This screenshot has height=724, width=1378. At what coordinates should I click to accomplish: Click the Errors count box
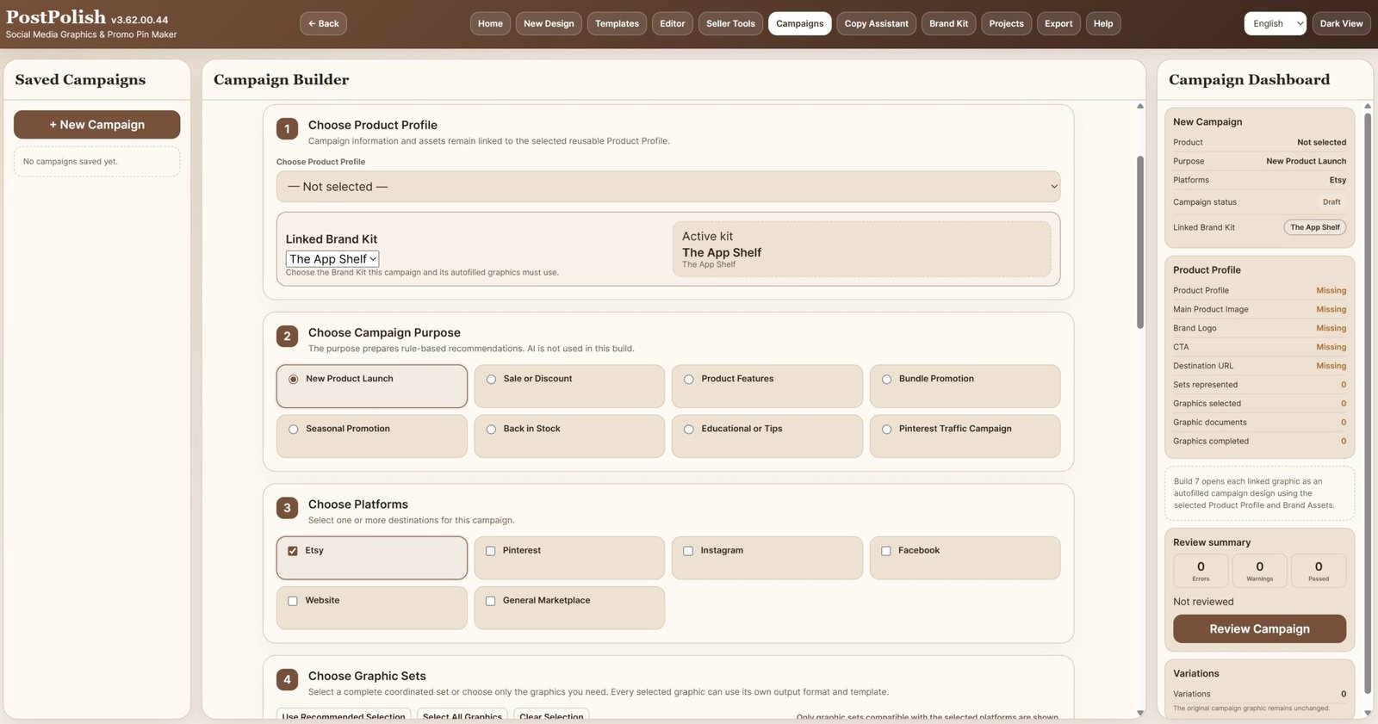1201,571
